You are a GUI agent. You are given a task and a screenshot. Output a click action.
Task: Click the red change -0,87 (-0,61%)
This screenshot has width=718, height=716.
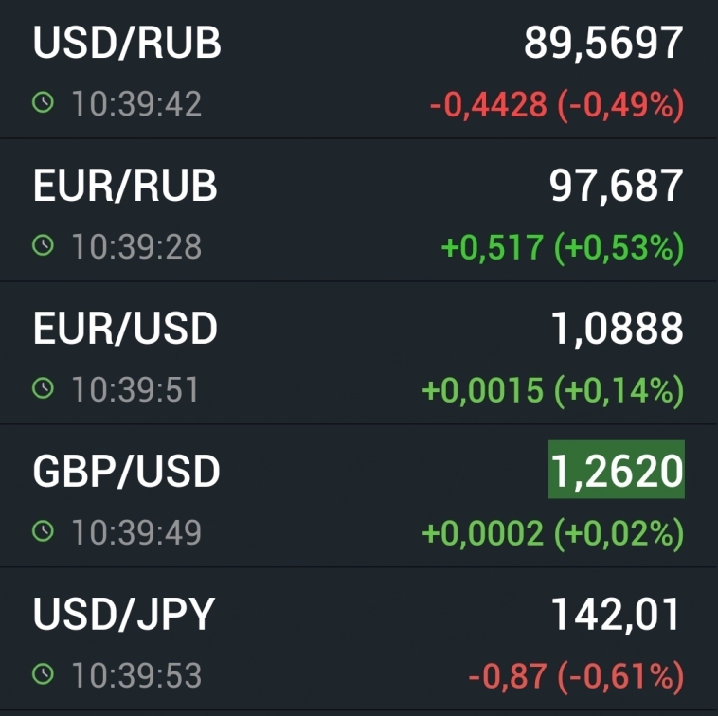click(575, 677)
